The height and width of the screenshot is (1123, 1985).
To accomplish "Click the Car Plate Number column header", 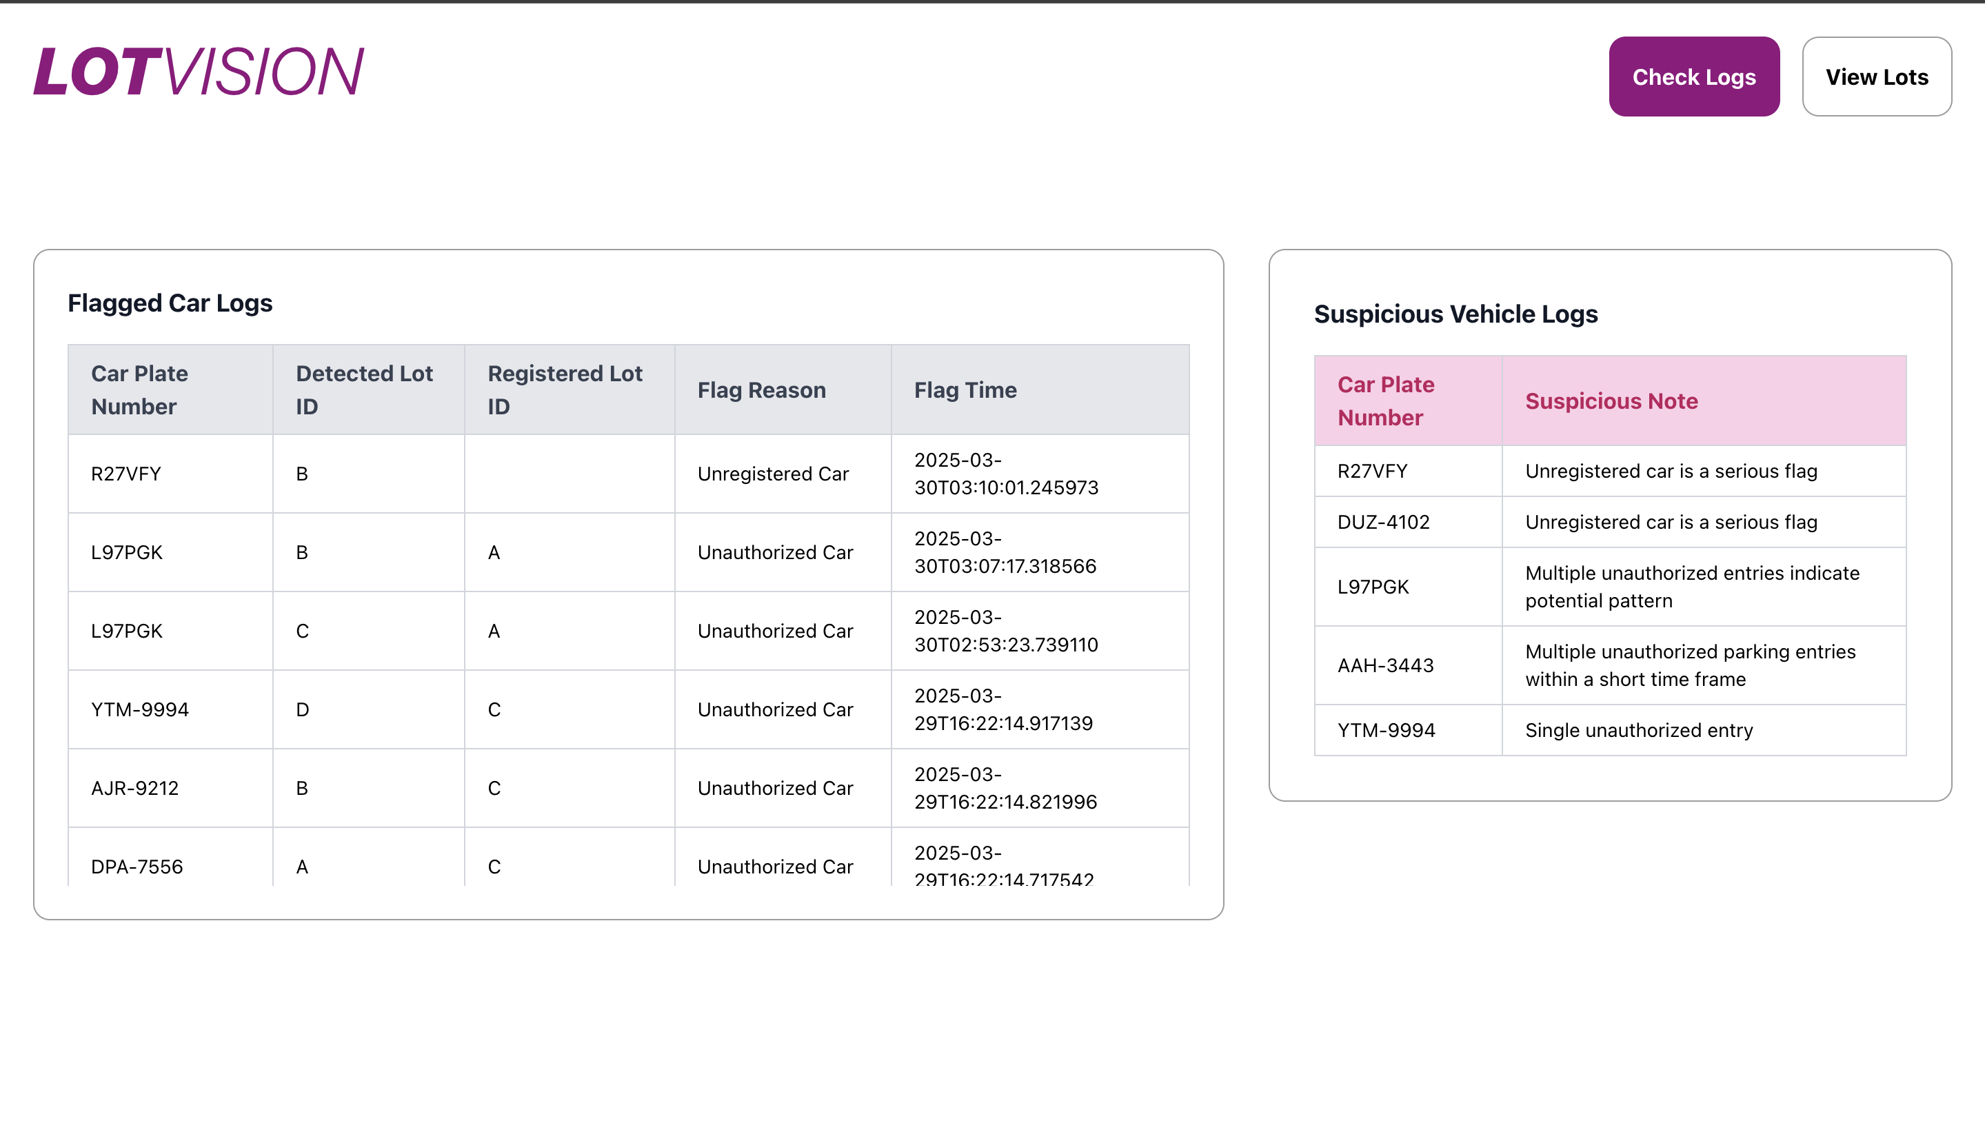I will coord(139,389).
